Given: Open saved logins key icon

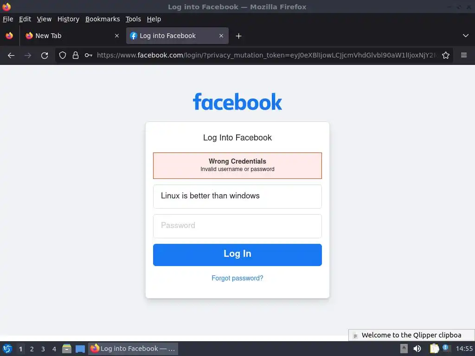Looking at the screenshot, I should (x=89, y=55).
